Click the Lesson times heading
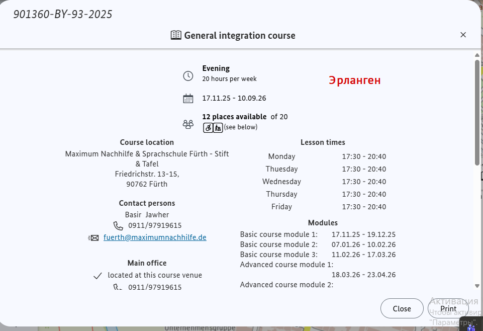 [323, 142]
